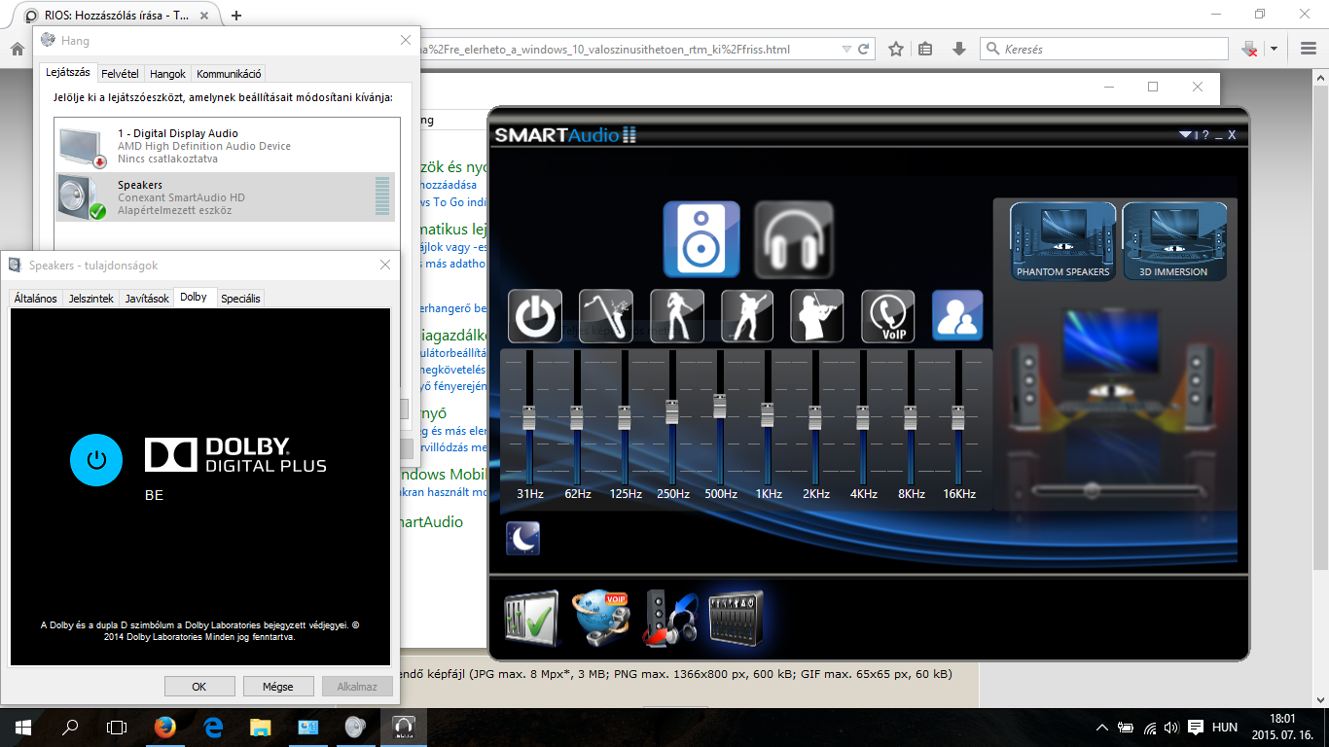Image resolution: width=1329 pixels, height=747 pixels.
Task: Click the 1KHz equalizer slider handle
Action: coord(767,414)
